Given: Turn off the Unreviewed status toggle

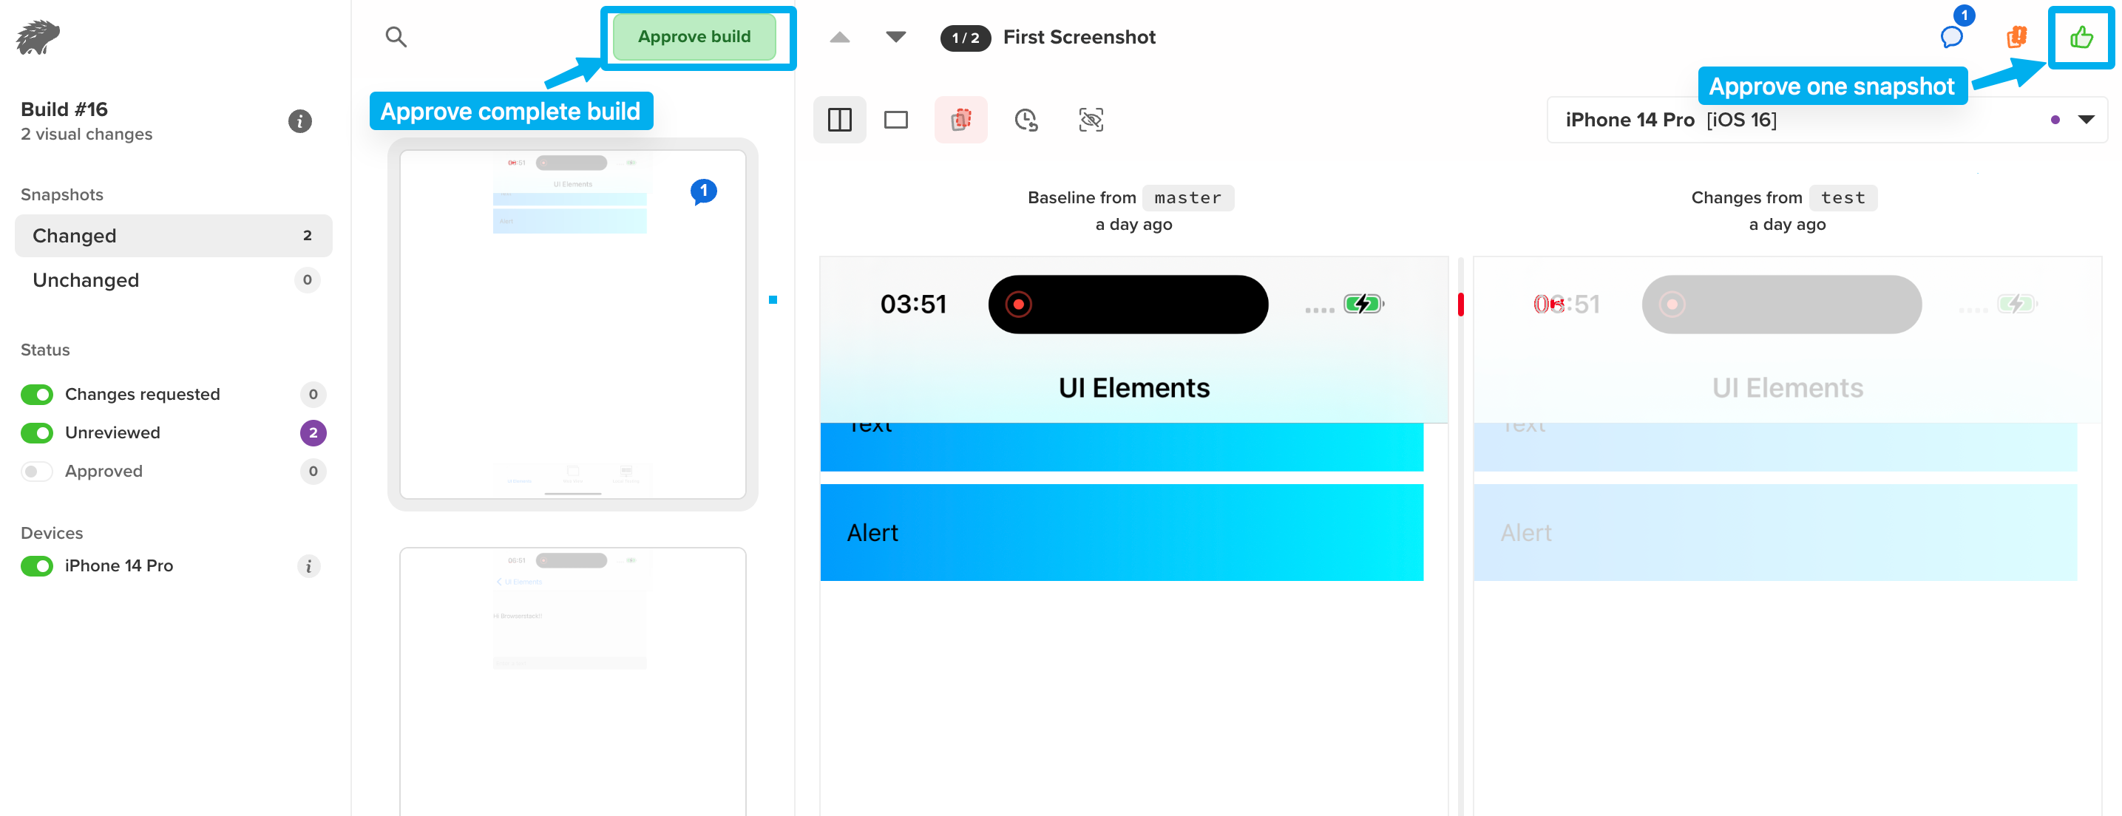Looking at the screenshot, I should tap(37, 433).
